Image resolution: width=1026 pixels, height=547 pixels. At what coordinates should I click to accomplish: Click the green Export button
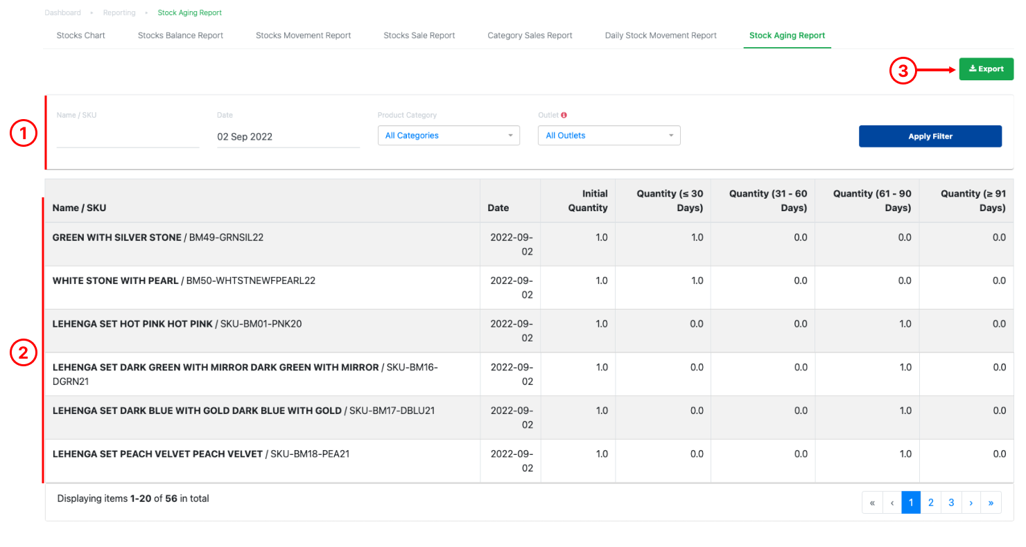[986, 69]
